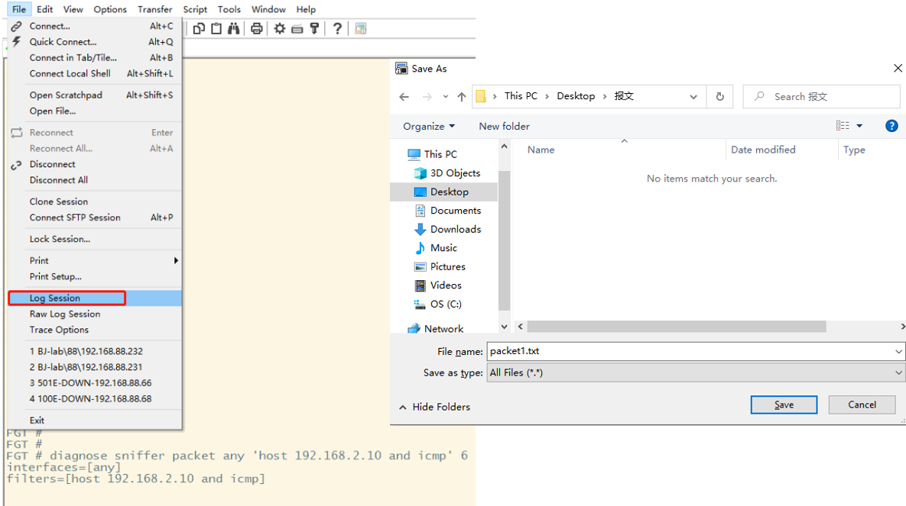
Task: Refresh the Save As folder listing
Action: [x=719, y=97]
